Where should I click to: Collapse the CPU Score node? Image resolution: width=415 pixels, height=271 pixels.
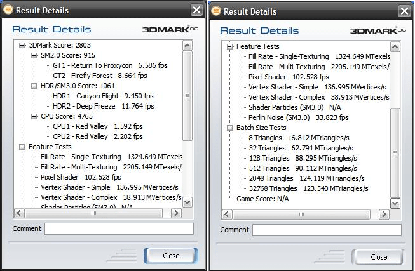click(x=34, y=116)
